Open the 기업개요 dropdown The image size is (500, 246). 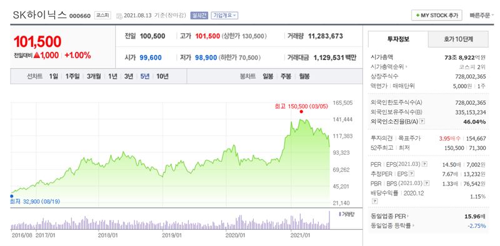click(224, 15)
